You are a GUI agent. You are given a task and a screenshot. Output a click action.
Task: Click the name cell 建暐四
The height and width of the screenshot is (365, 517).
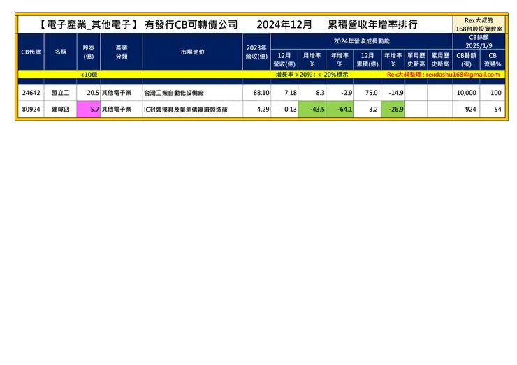point(61,110)
